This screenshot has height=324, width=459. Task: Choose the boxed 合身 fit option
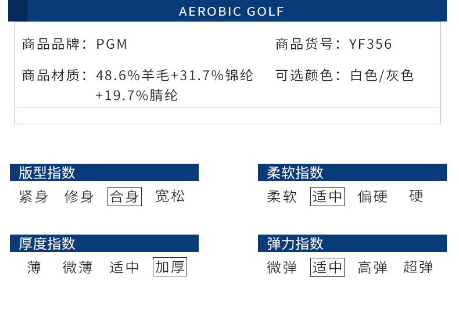(x=124, y=196)
